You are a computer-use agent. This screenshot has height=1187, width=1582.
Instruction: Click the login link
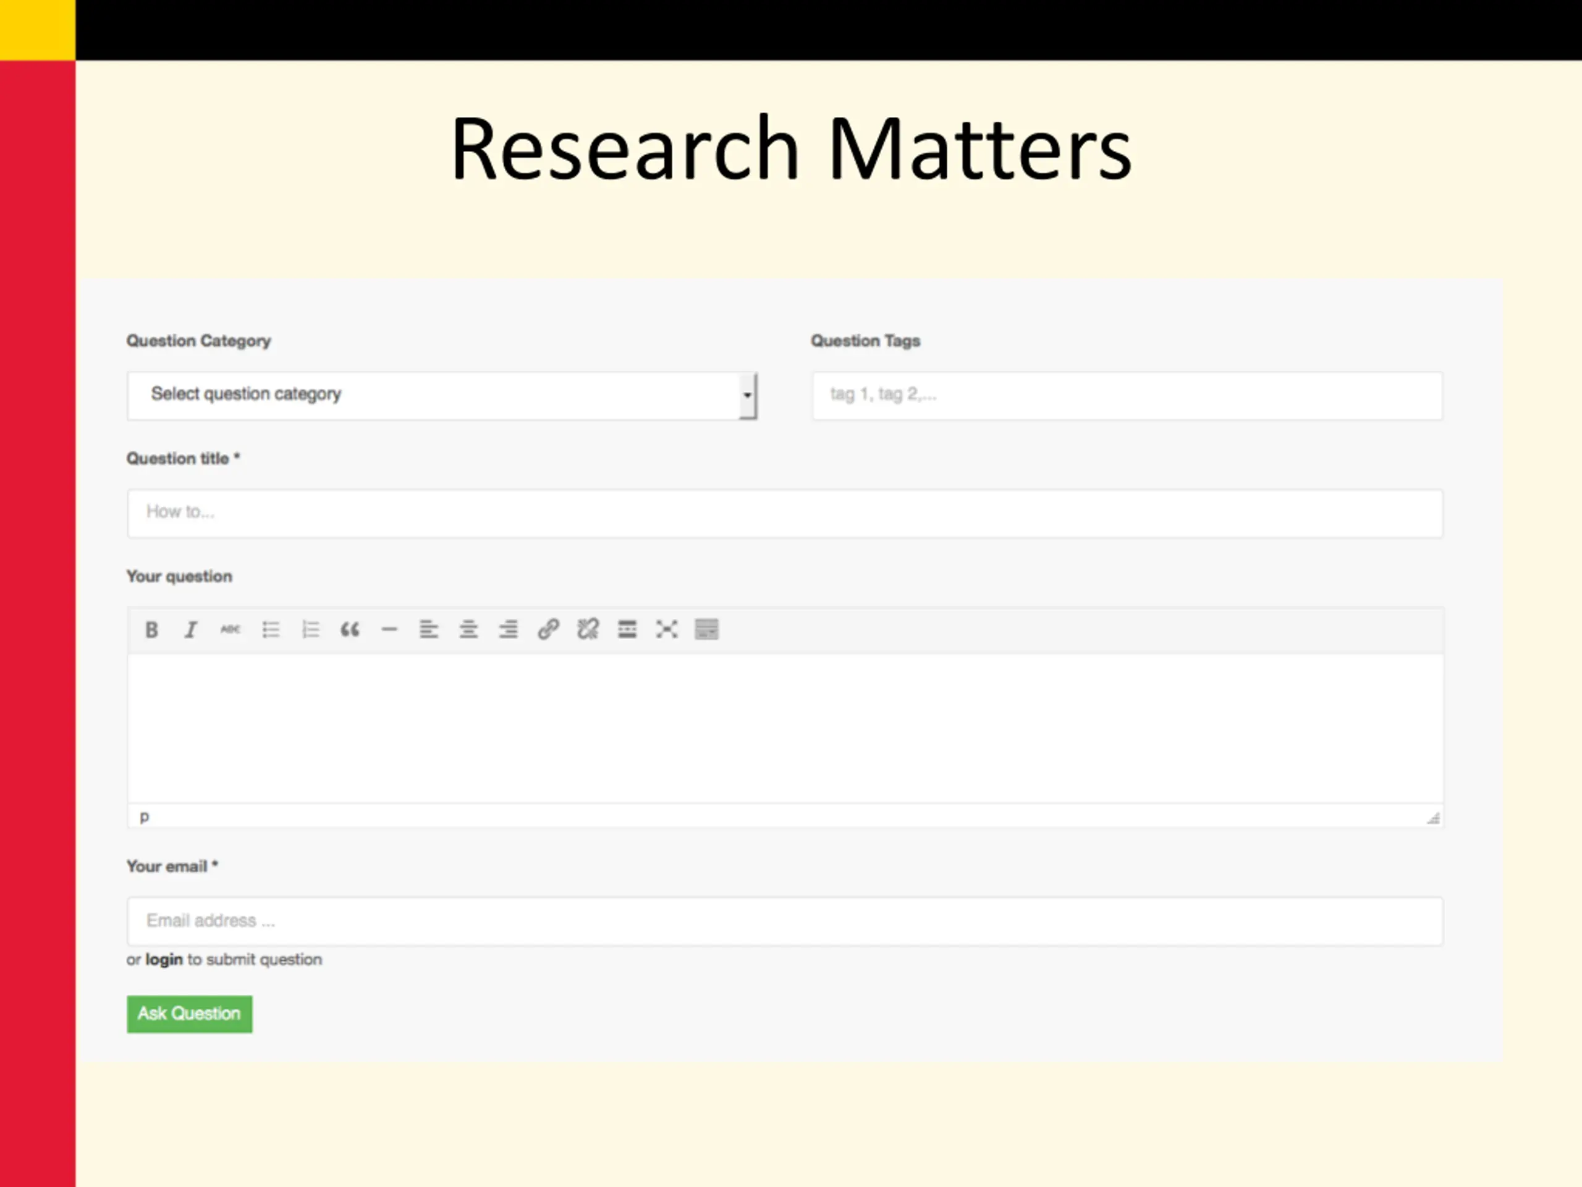click(164, 959)
